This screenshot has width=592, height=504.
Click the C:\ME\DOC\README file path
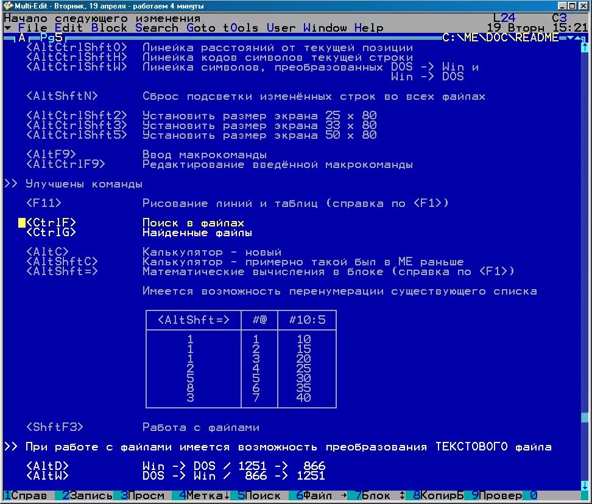click(x=501, y=38)
